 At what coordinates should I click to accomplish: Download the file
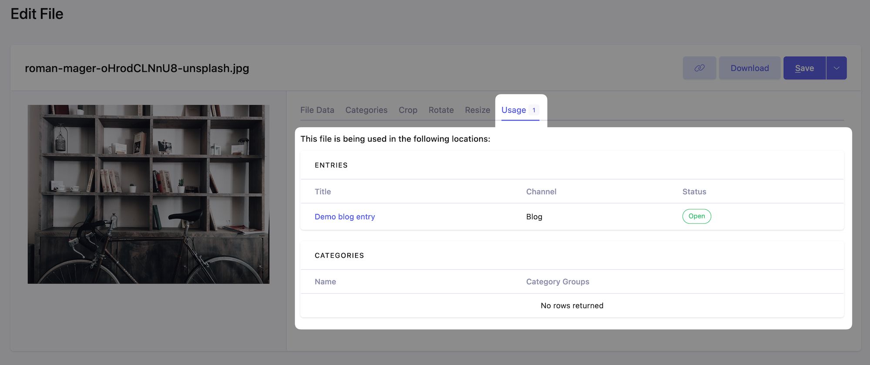(x=749, y=68)
